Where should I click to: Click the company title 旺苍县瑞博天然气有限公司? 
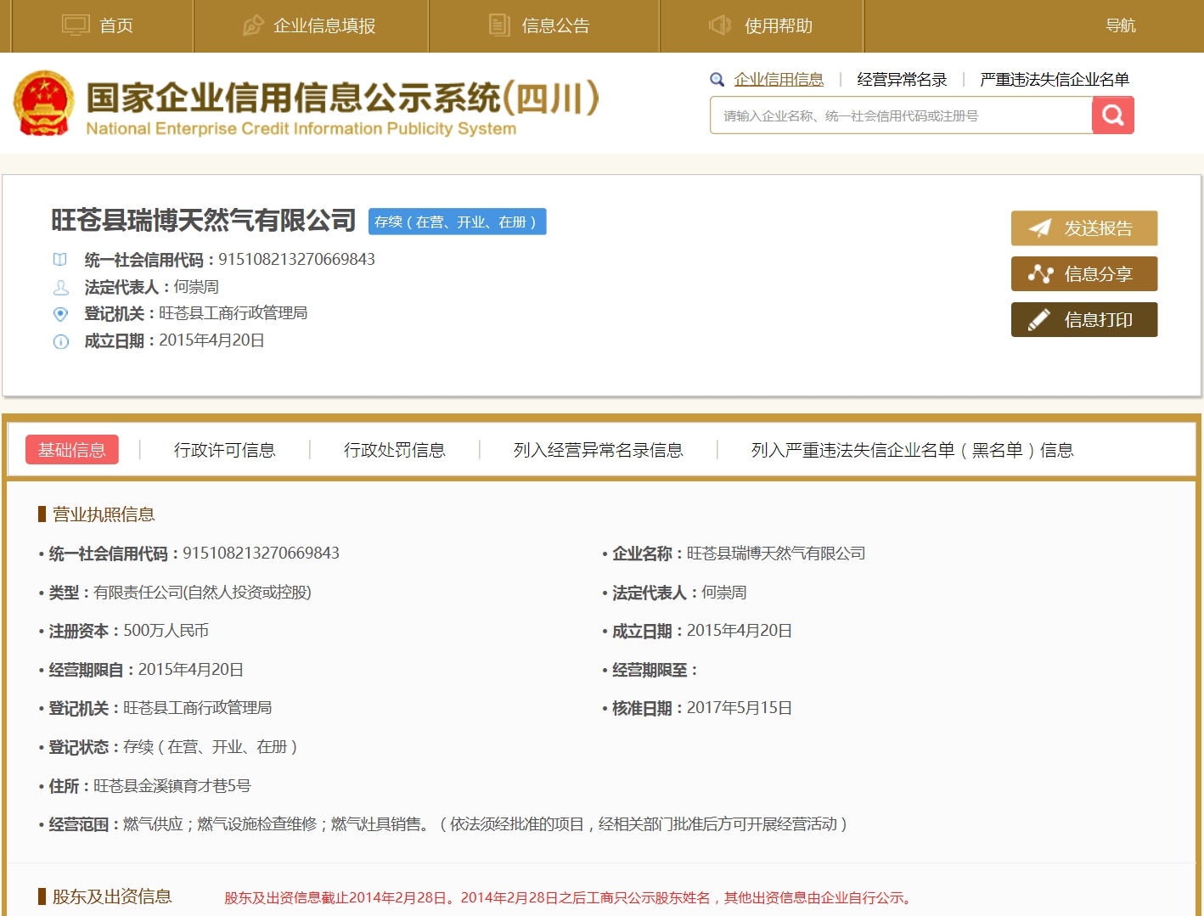pyautogui.click(x=204, y=221)
